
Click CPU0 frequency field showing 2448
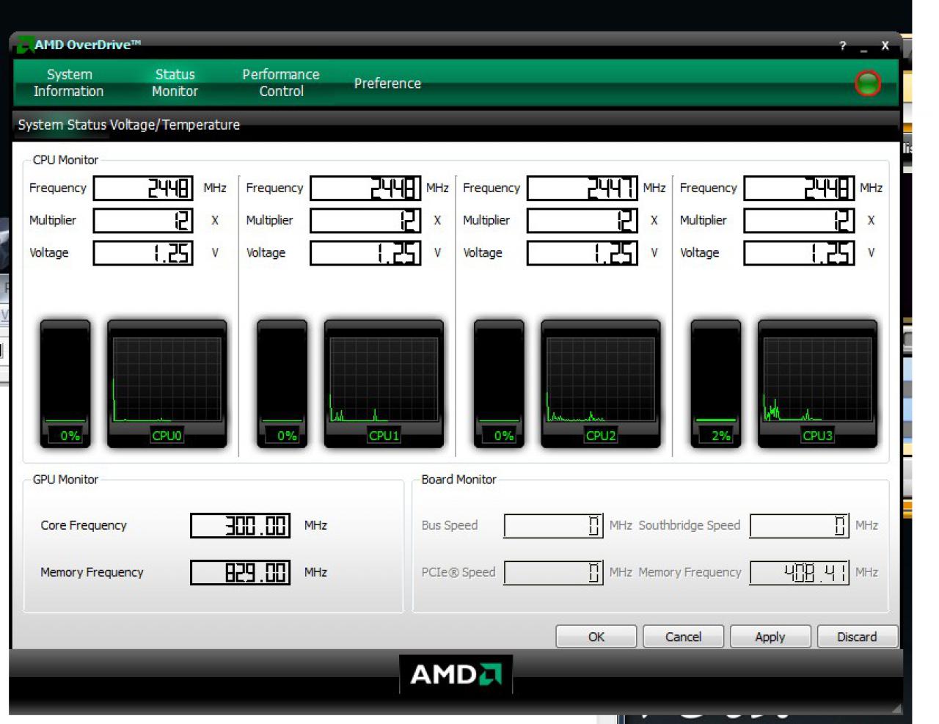coord(144,188)
